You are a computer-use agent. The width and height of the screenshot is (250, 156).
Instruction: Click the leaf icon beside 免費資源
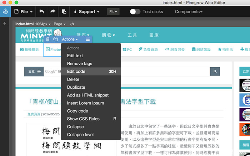point(140,49)
